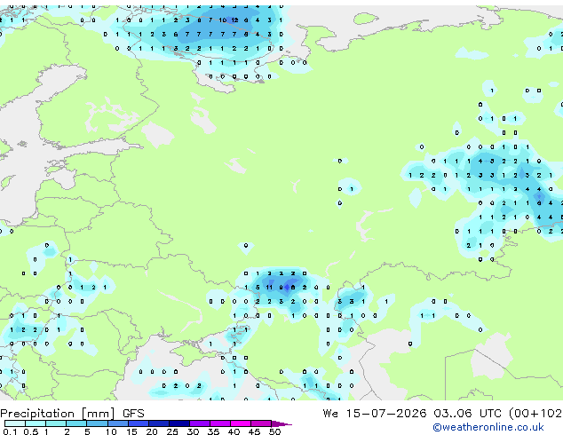The width and height of the screenshot is (563, 435).
Task: Click the 0.5–1 mm legend swatch
Action: point(36,423)
